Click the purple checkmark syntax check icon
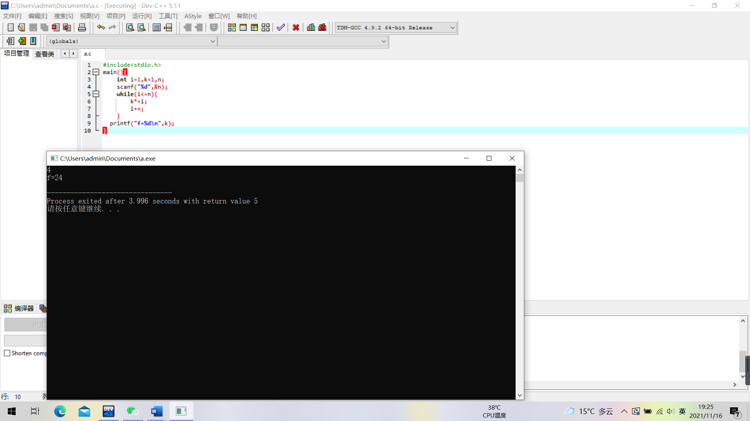This screenshot has height=421, width=750. pyautogui.click(x=280, y=28)
